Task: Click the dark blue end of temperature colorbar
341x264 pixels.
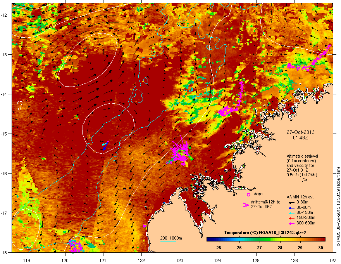Action: (x=210, y=240)
